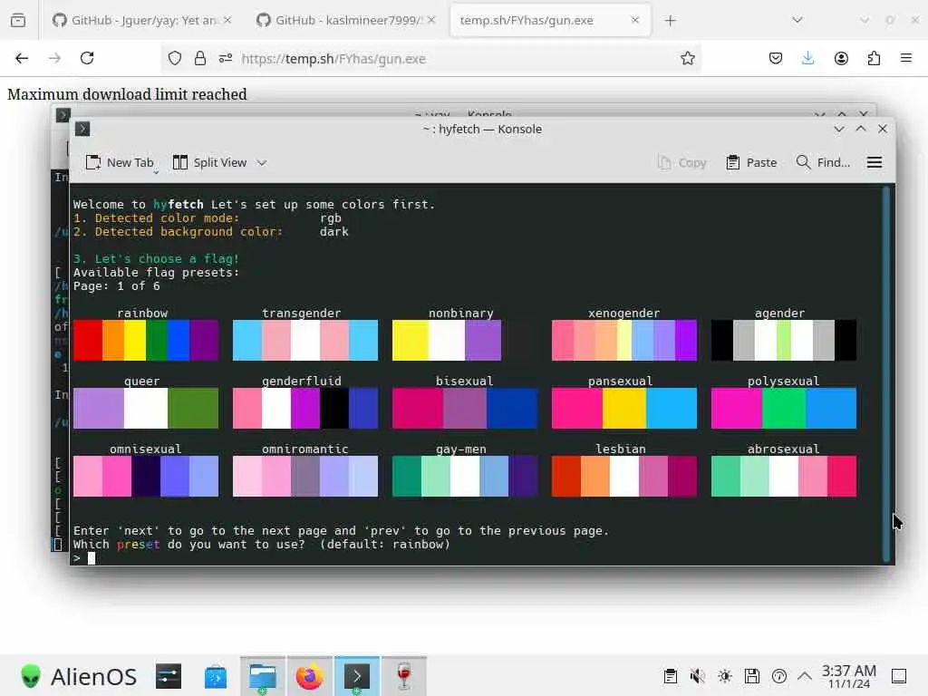Open the Discover software store taskbar icon
Screen dimensions: 928x696
click(216, 676)
